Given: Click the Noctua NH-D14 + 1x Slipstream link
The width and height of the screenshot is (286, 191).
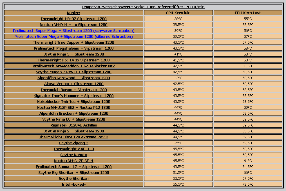Looking at the screenshot, I should (x=73, y=25).
